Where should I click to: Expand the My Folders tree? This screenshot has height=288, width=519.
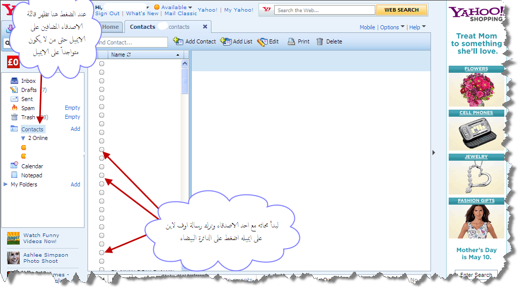(x=6, y=184)
